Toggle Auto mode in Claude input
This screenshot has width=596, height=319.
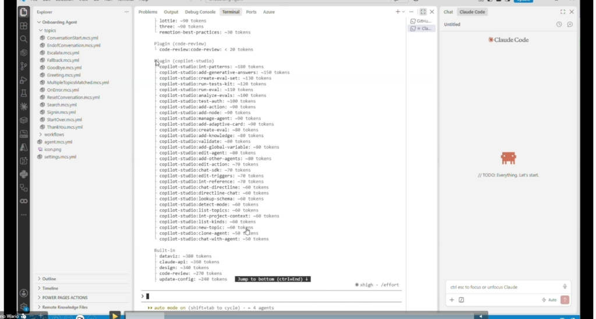(549, 300)
